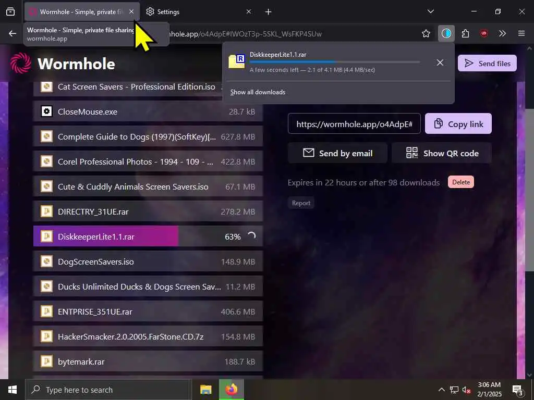
Task: Click archive icon for ENTPRISE_351UE.rar
Action: point(46,311)
